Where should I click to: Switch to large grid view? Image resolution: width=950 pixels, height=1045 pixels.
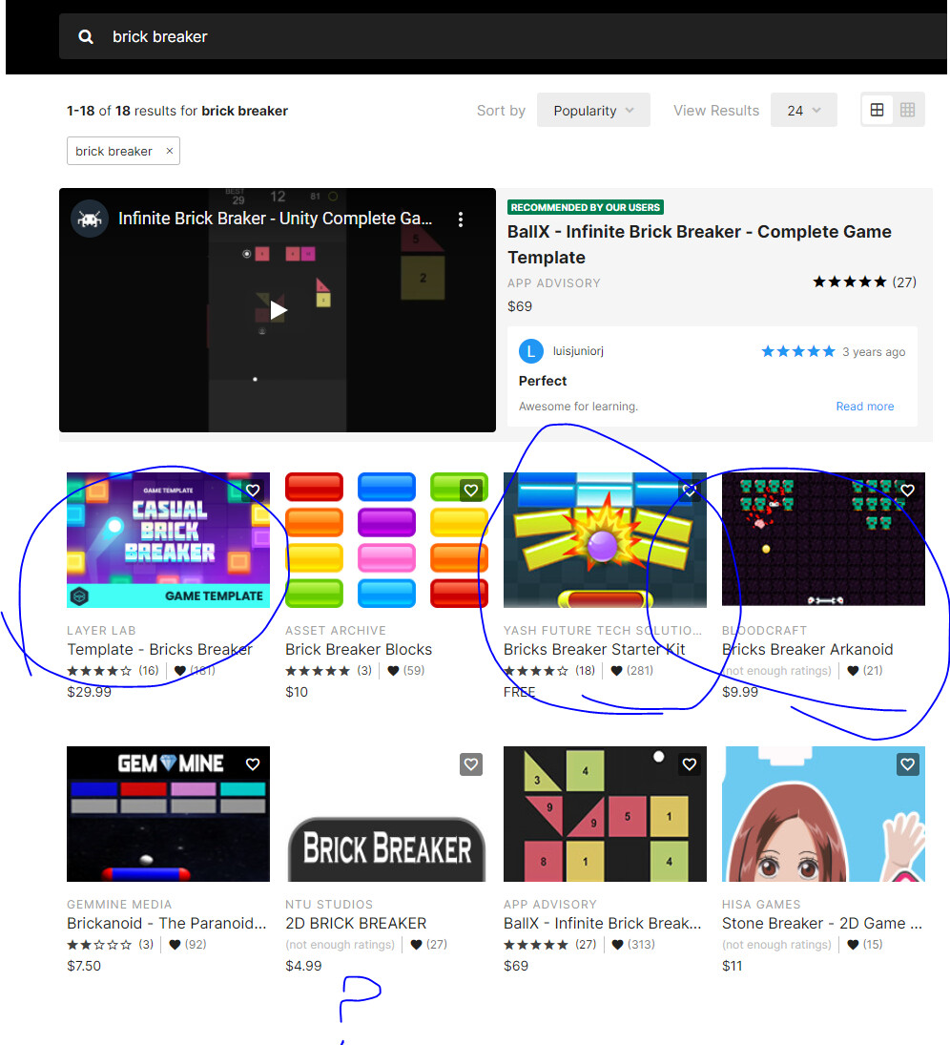(x=877, y=110)
